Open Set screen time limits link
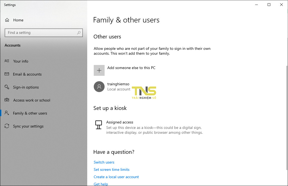Viewport: 288px width, 186px height. click(111, 169)
